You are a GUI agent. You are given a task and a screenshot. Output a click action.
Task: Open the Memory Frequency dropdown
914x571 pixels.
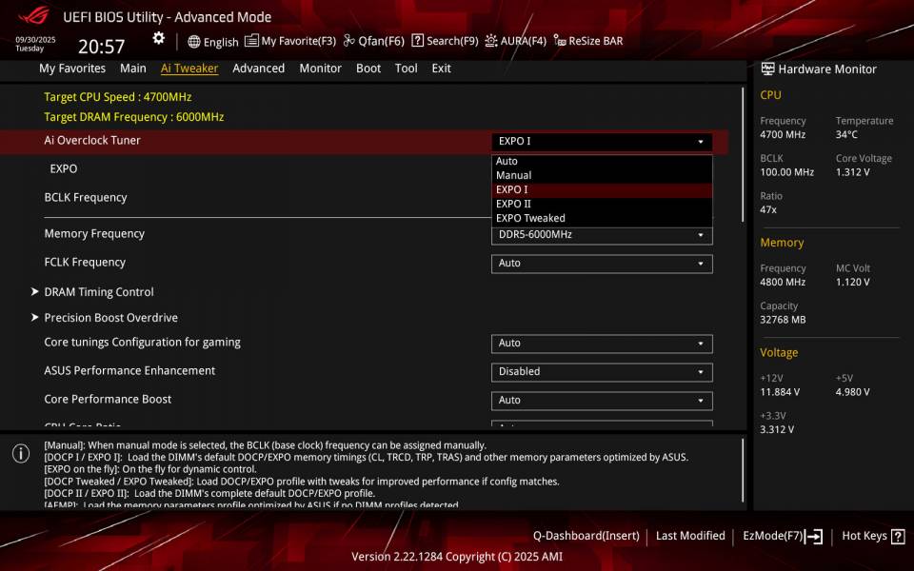click(x=600, y=234)
